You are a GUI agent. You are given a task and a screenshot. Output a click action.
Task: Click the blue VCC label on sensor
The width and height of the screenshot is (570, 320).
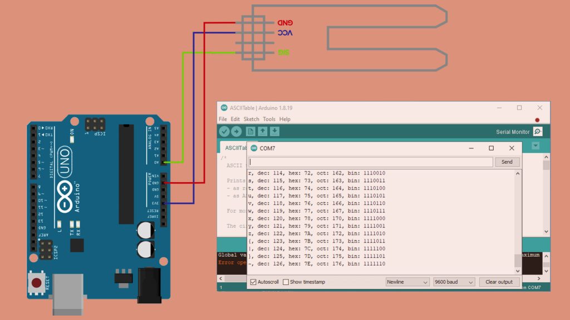click(285, 33)
